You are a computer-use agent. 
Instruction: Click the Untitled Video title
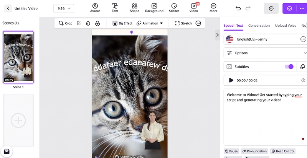click(26, 8)
